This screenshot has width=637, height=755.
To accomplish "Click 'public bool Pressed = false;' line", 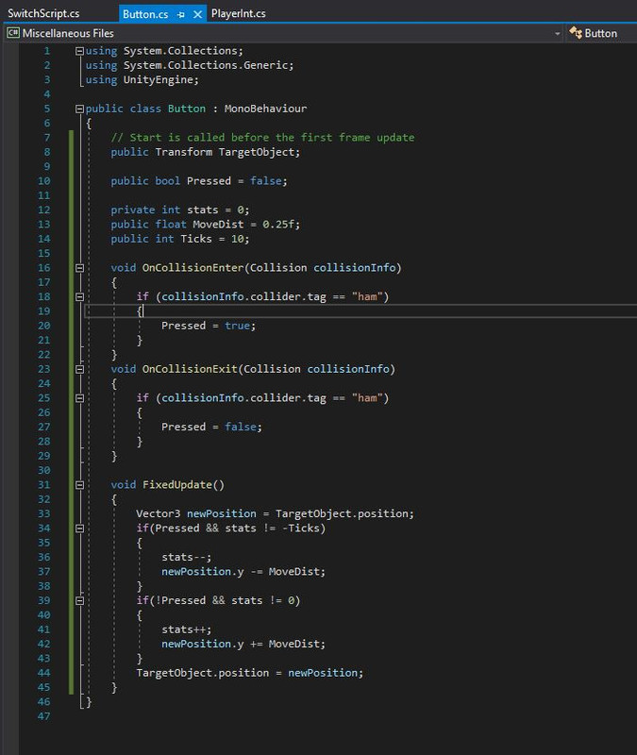I will point(199,181).
